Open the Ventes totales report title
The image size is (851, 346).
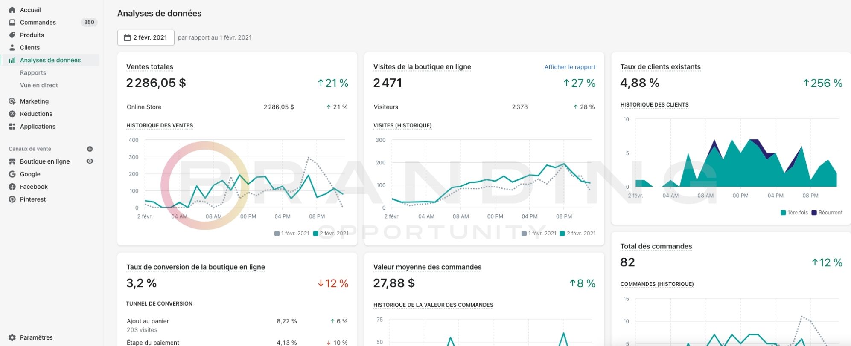pos(150,67)
